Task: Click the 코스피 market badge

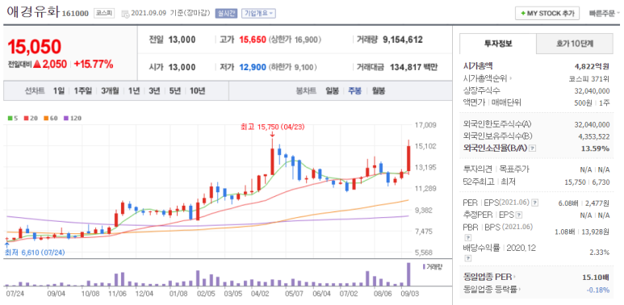Action: [104, 13]
